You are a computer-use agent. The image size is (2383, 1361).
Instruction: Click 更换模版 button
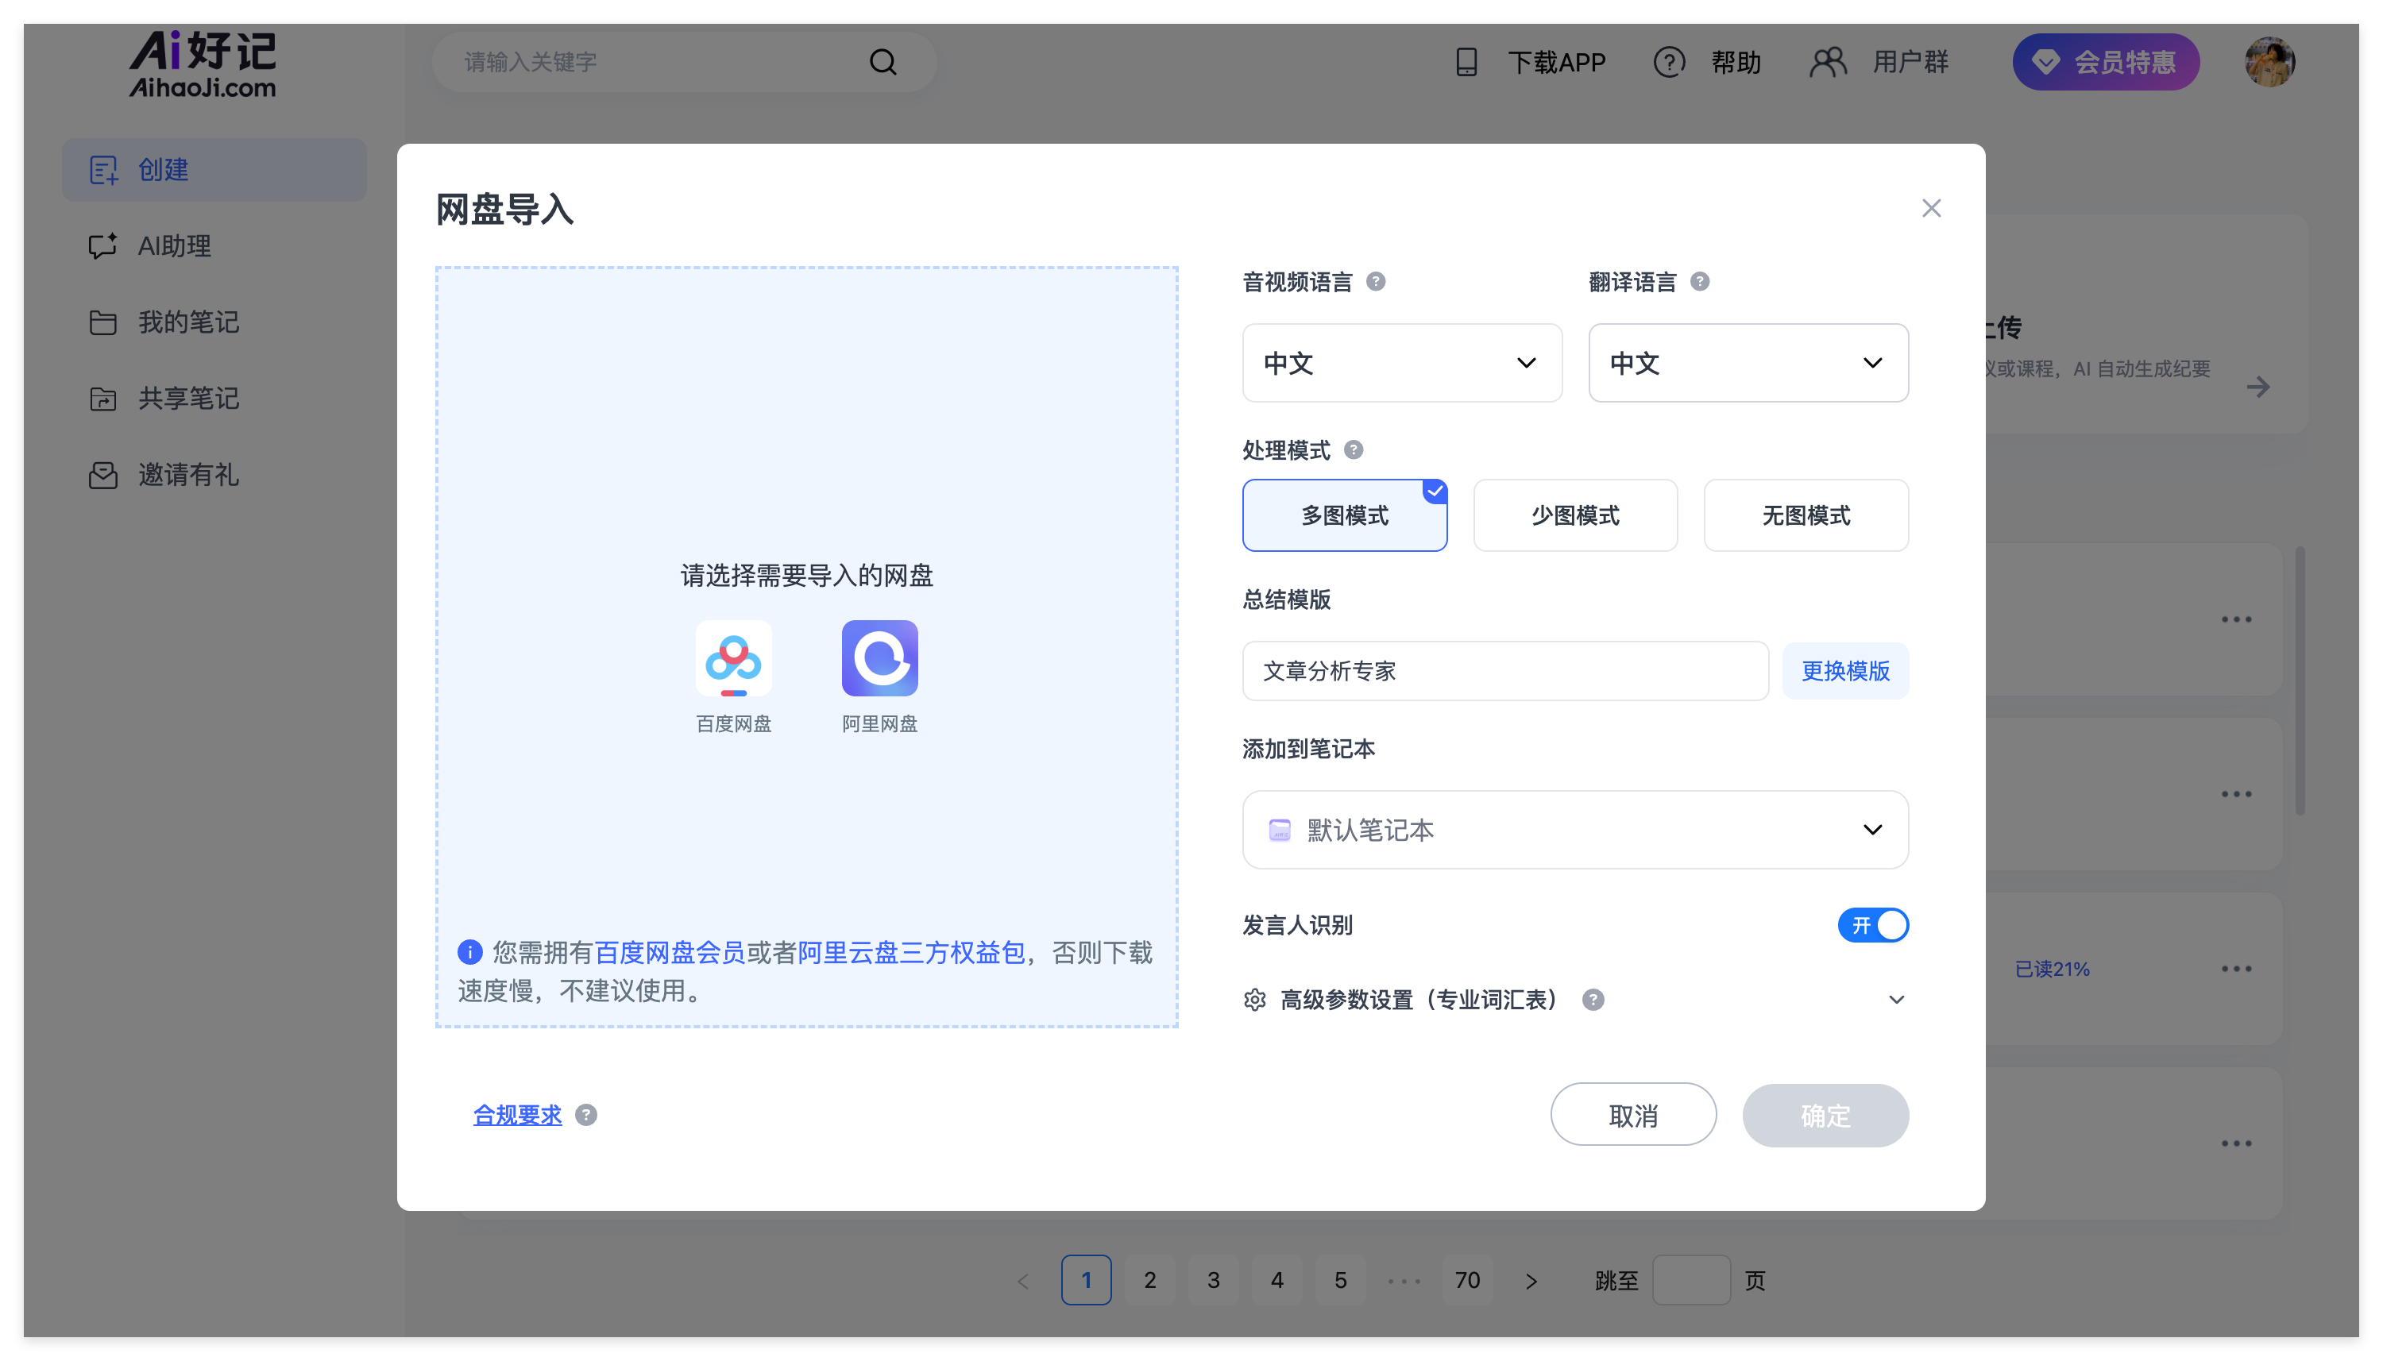point(1844,670)
